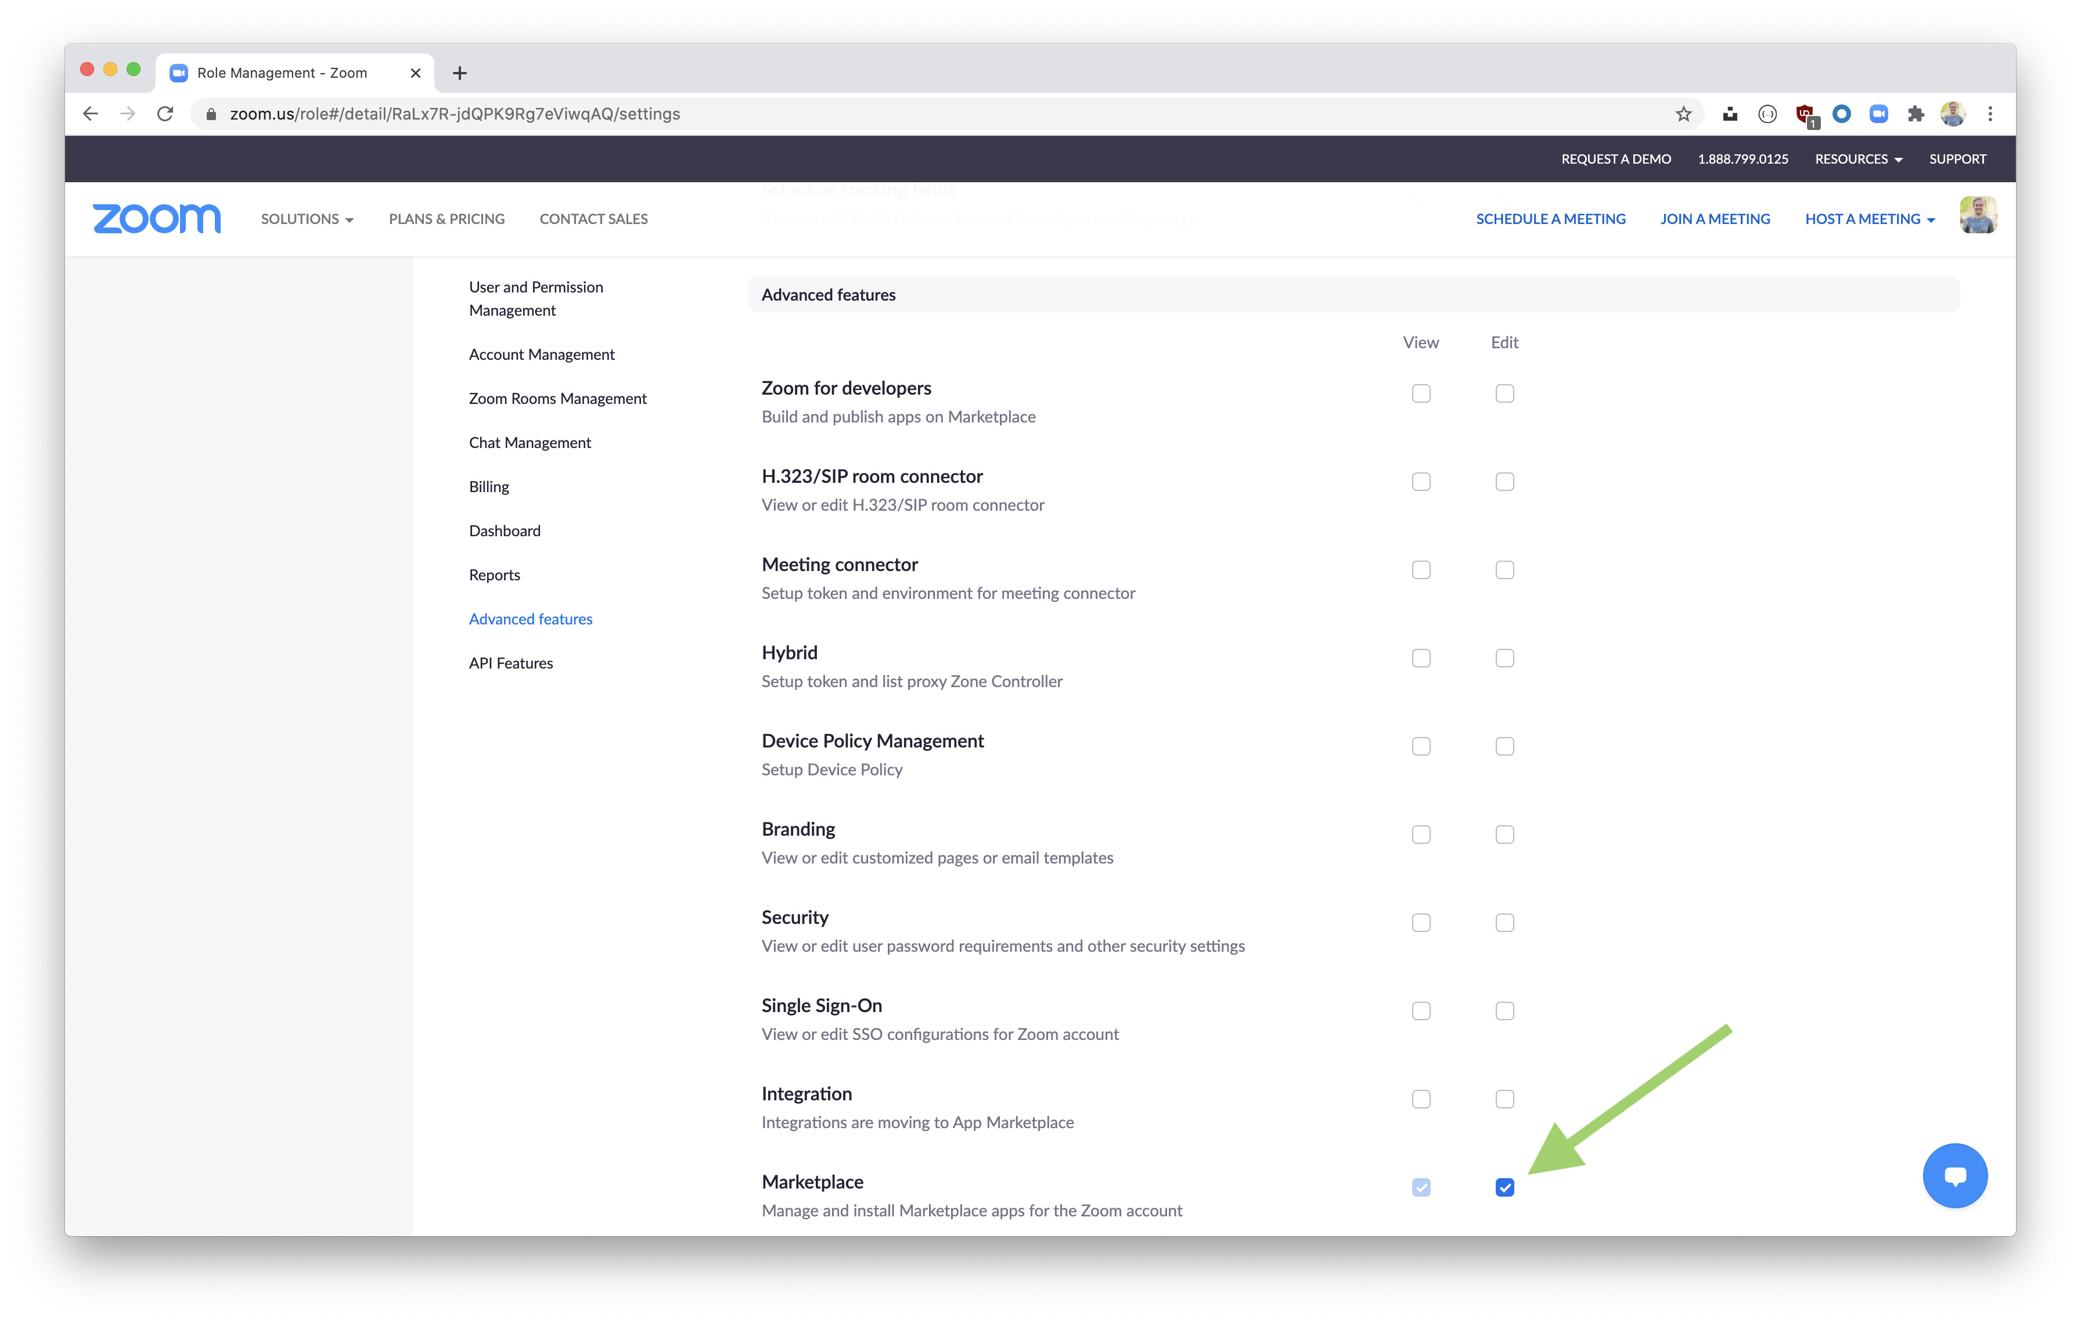2081x1322 pixels.
Task: Jump to Zoom Rooms Management section
Action: 557,398
